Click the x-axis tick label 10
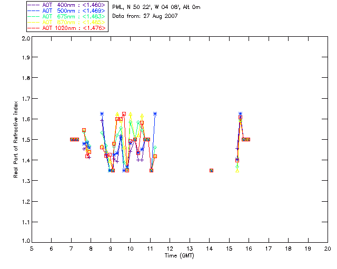Screen dimensions: 337x269 [x=130, y=249]
